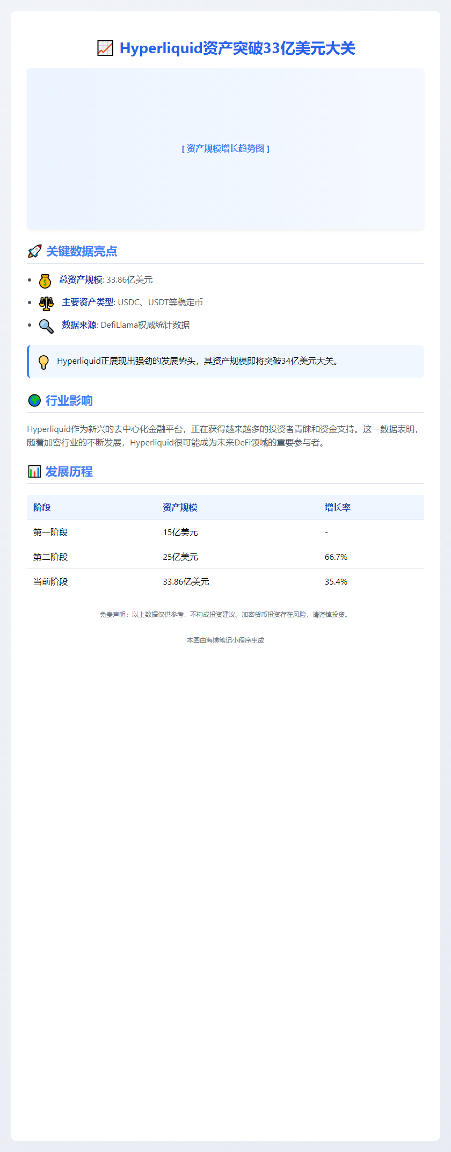
Task: Click the footer 本图由海博笔记小程序生成
Action: (x=225, y=640)
